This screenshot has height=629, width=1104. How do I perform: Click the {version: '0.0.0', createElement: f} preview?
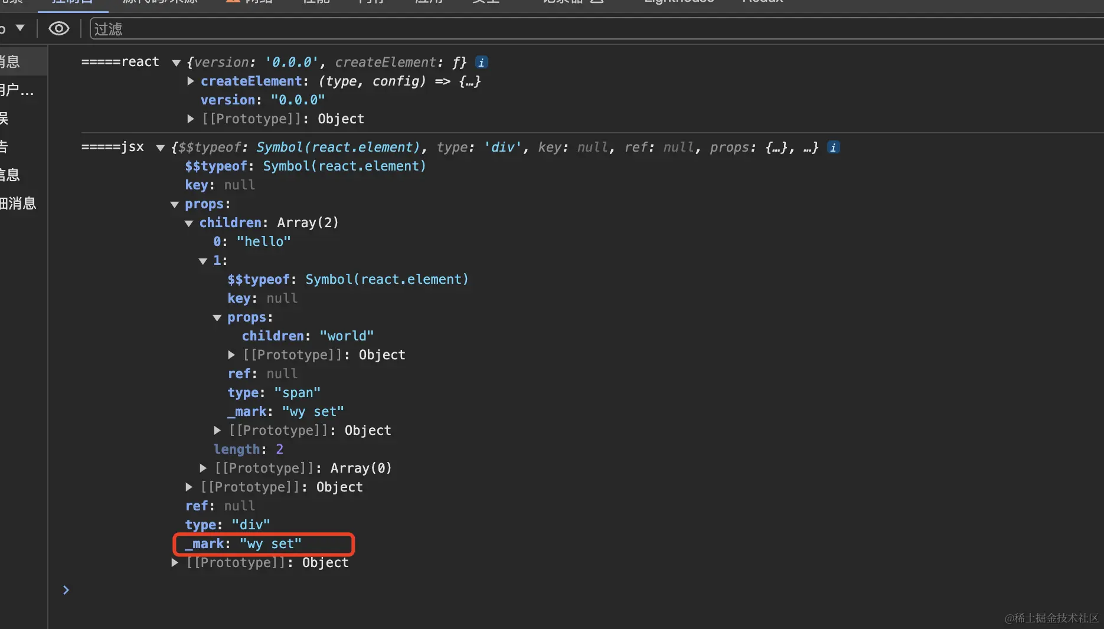point(326,63)
